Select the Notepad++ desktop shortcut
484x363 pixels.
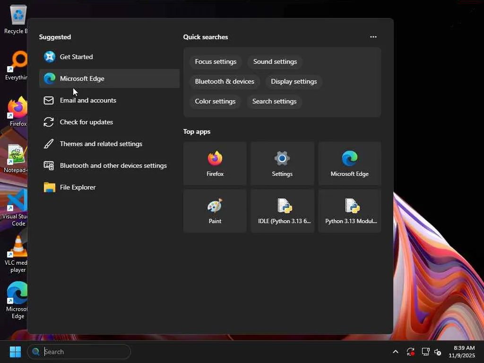click(16, 158)
